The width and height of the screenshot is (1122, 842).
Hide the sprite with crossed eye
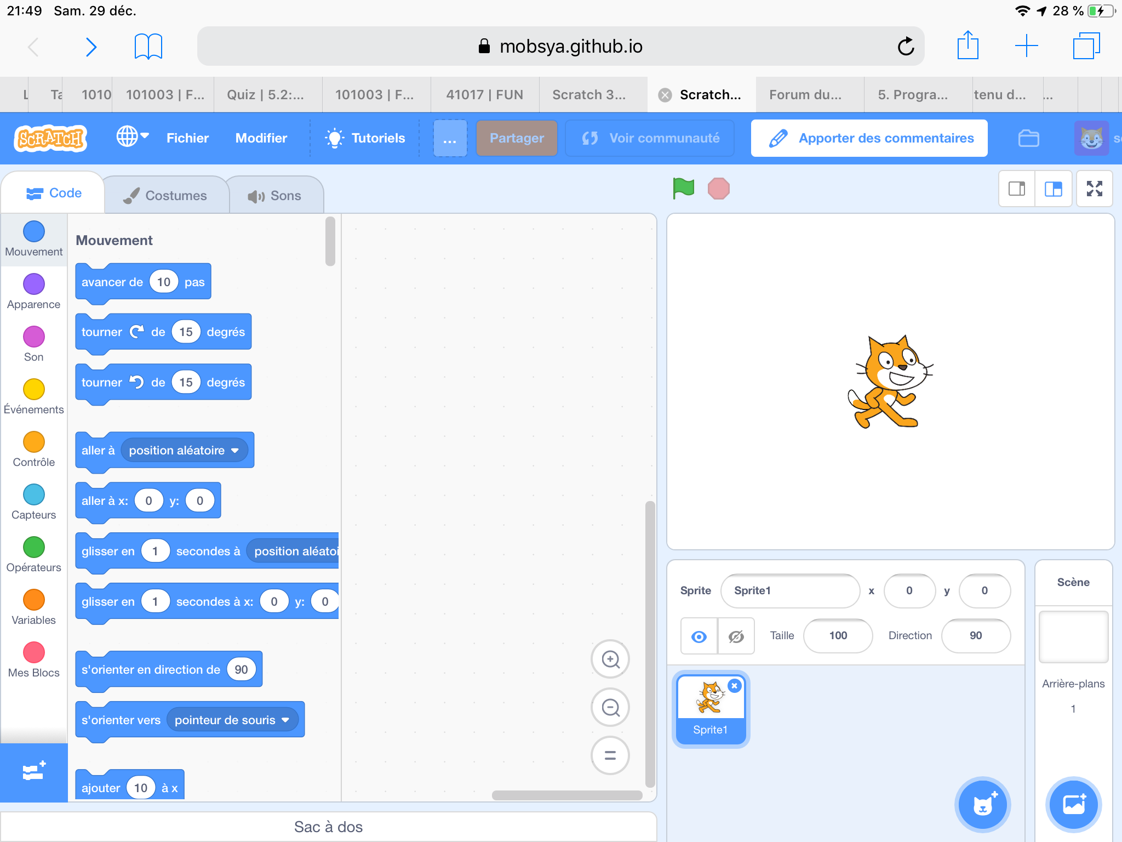[x=736, y=636]
